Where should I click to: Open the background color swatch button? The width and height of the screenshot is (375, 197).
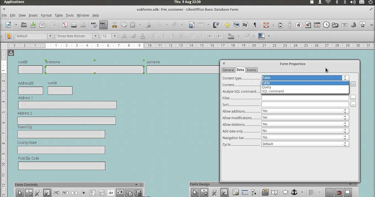coord(261,36)
